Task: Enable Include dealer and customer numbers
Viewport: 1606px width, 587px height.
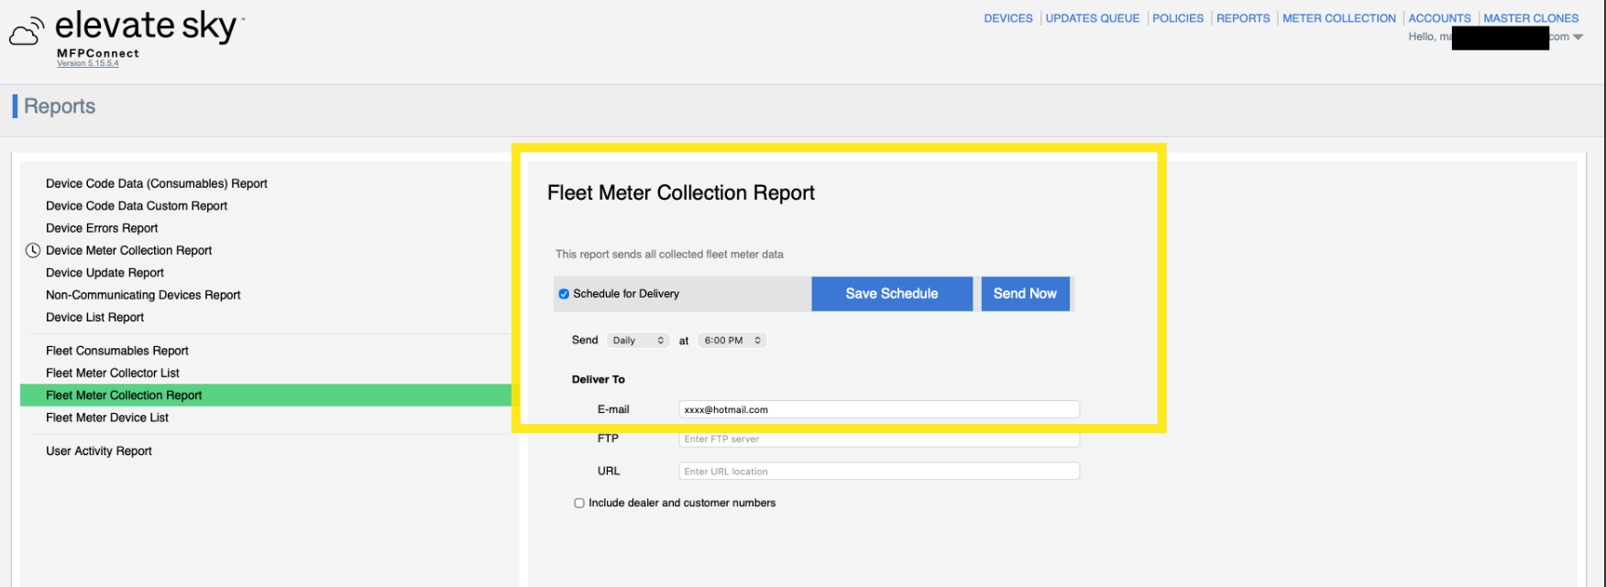Action: click(579, 503)
